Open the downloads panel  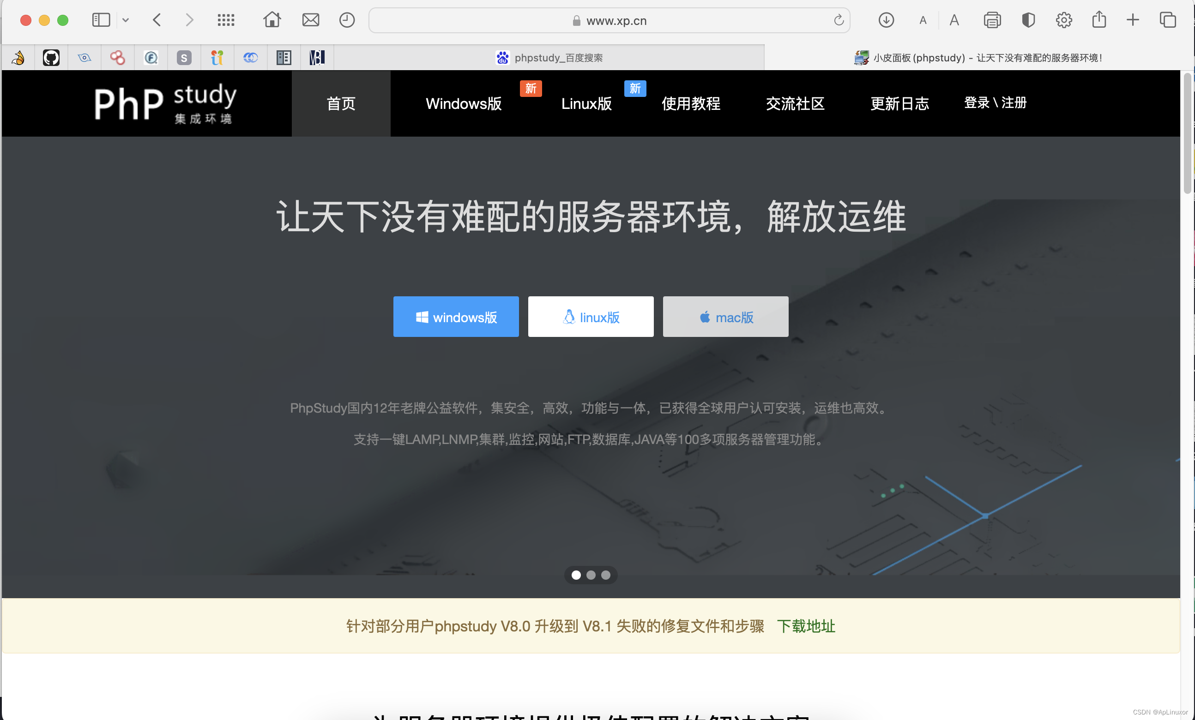tap(886, 20)
